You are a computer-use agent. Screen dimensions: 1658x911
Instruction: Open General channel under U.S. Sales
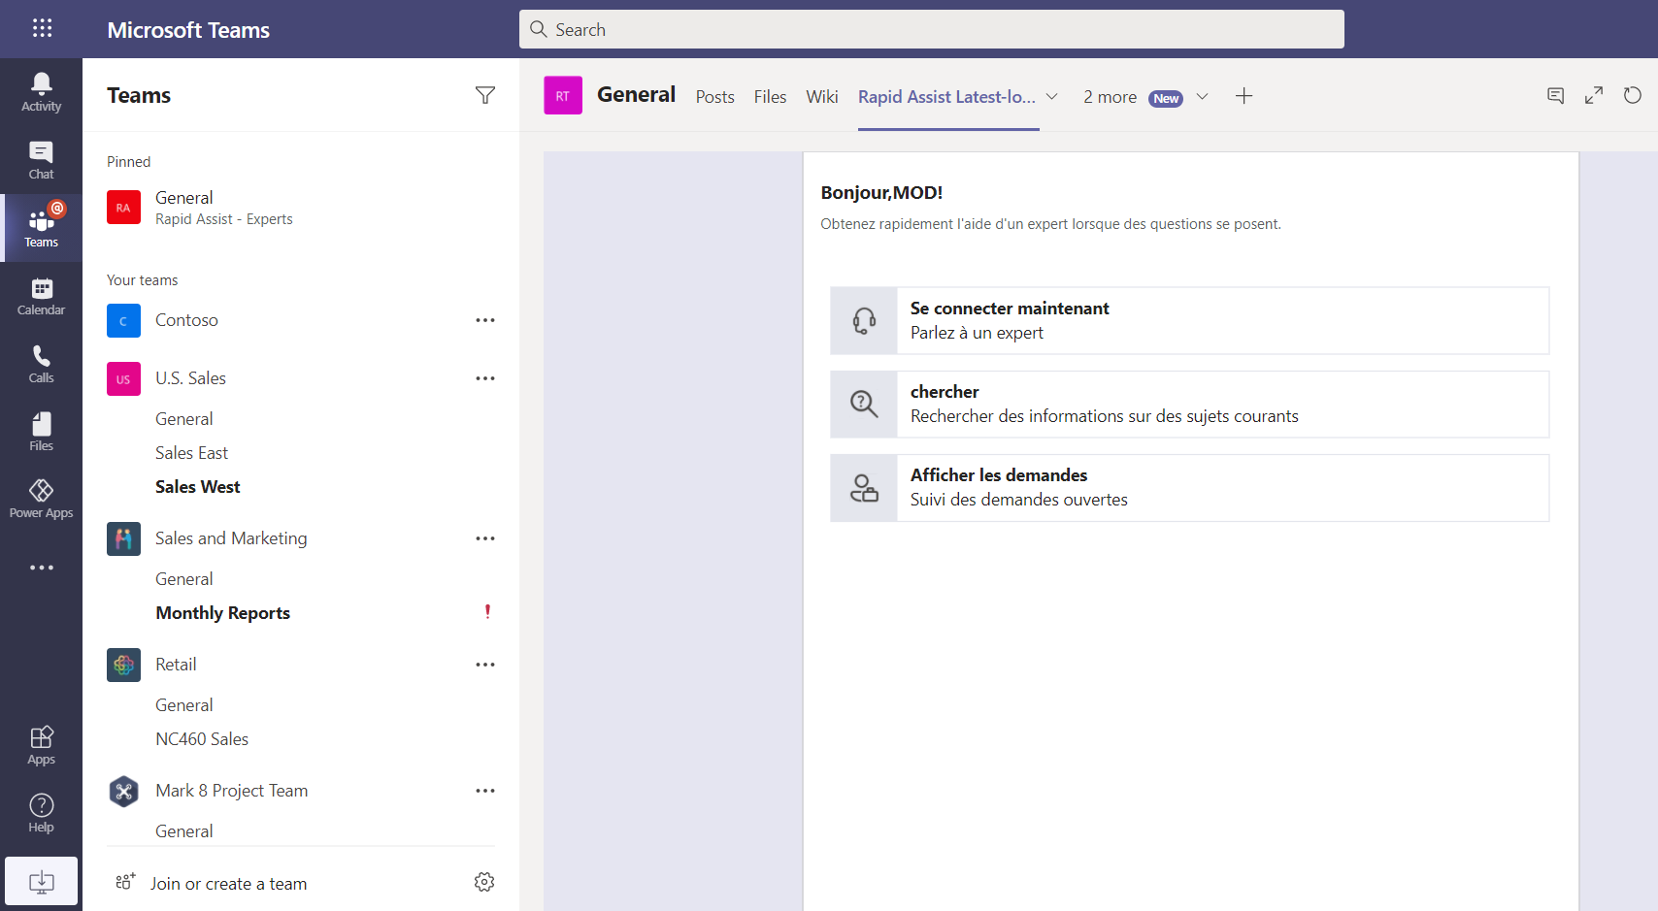tap(183, 419)
